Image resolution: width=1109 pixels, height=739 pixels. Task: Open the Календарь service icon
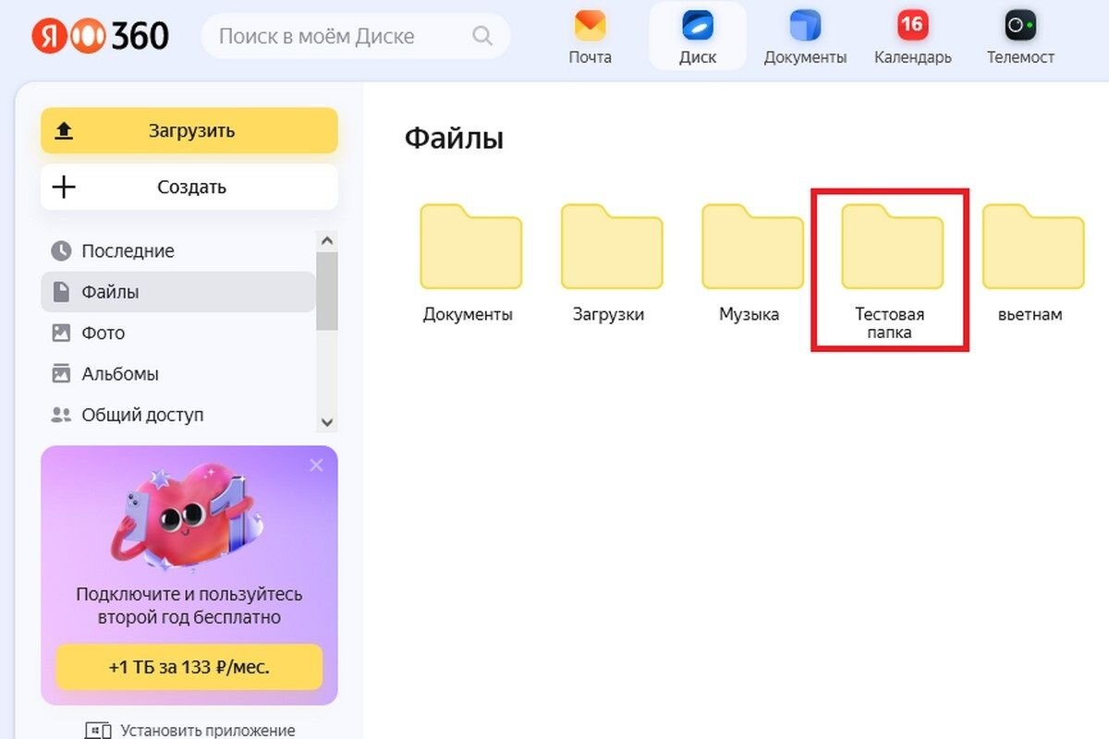coord(913,37)
